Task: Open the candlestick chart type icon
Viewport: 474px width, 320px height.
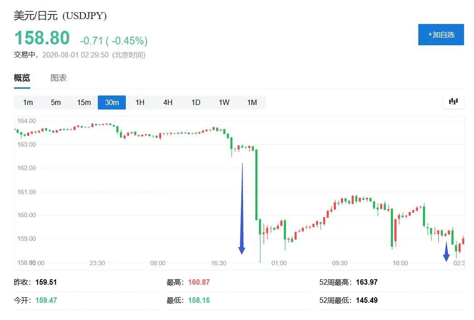Action: tap(453, 101)
